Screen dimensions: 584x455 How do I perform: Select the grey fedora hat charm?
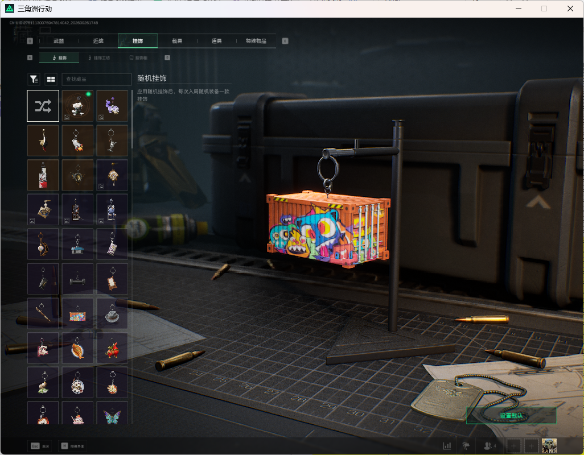[x=112, y=313]
